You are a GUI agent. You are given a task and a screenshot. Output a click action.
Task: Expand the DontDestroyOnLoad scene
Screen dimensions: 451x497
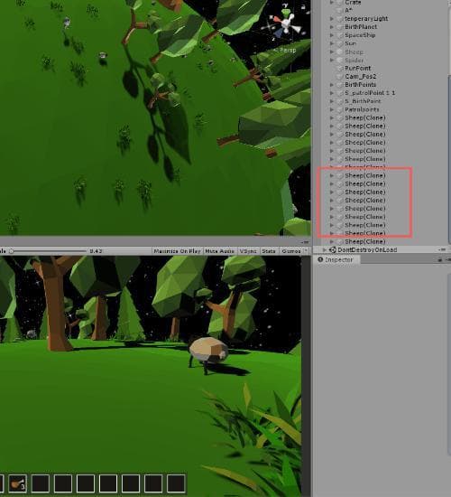click(x=325, y=249)
